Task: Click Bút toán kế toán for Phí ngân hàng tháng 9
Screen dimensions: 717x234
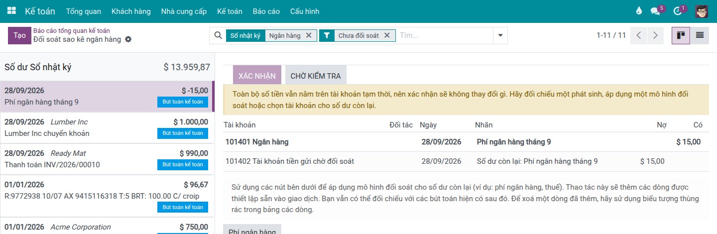Action: (183, 102)
